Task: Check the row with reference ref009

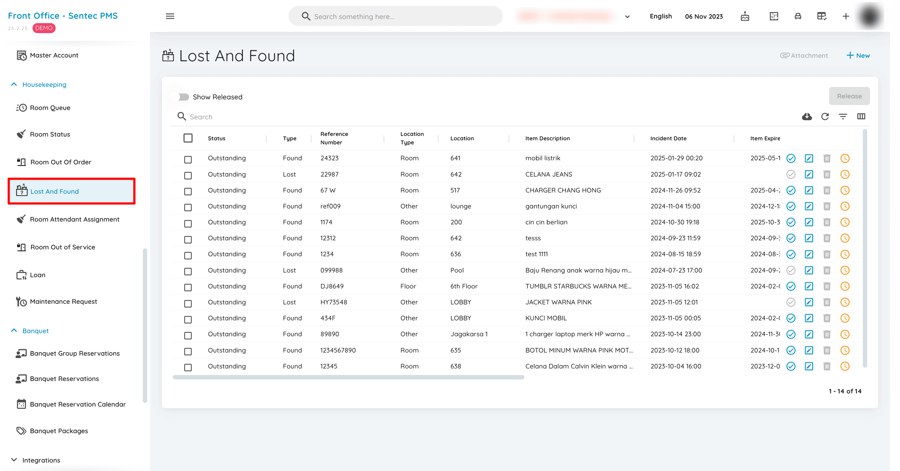Action: 188,207
